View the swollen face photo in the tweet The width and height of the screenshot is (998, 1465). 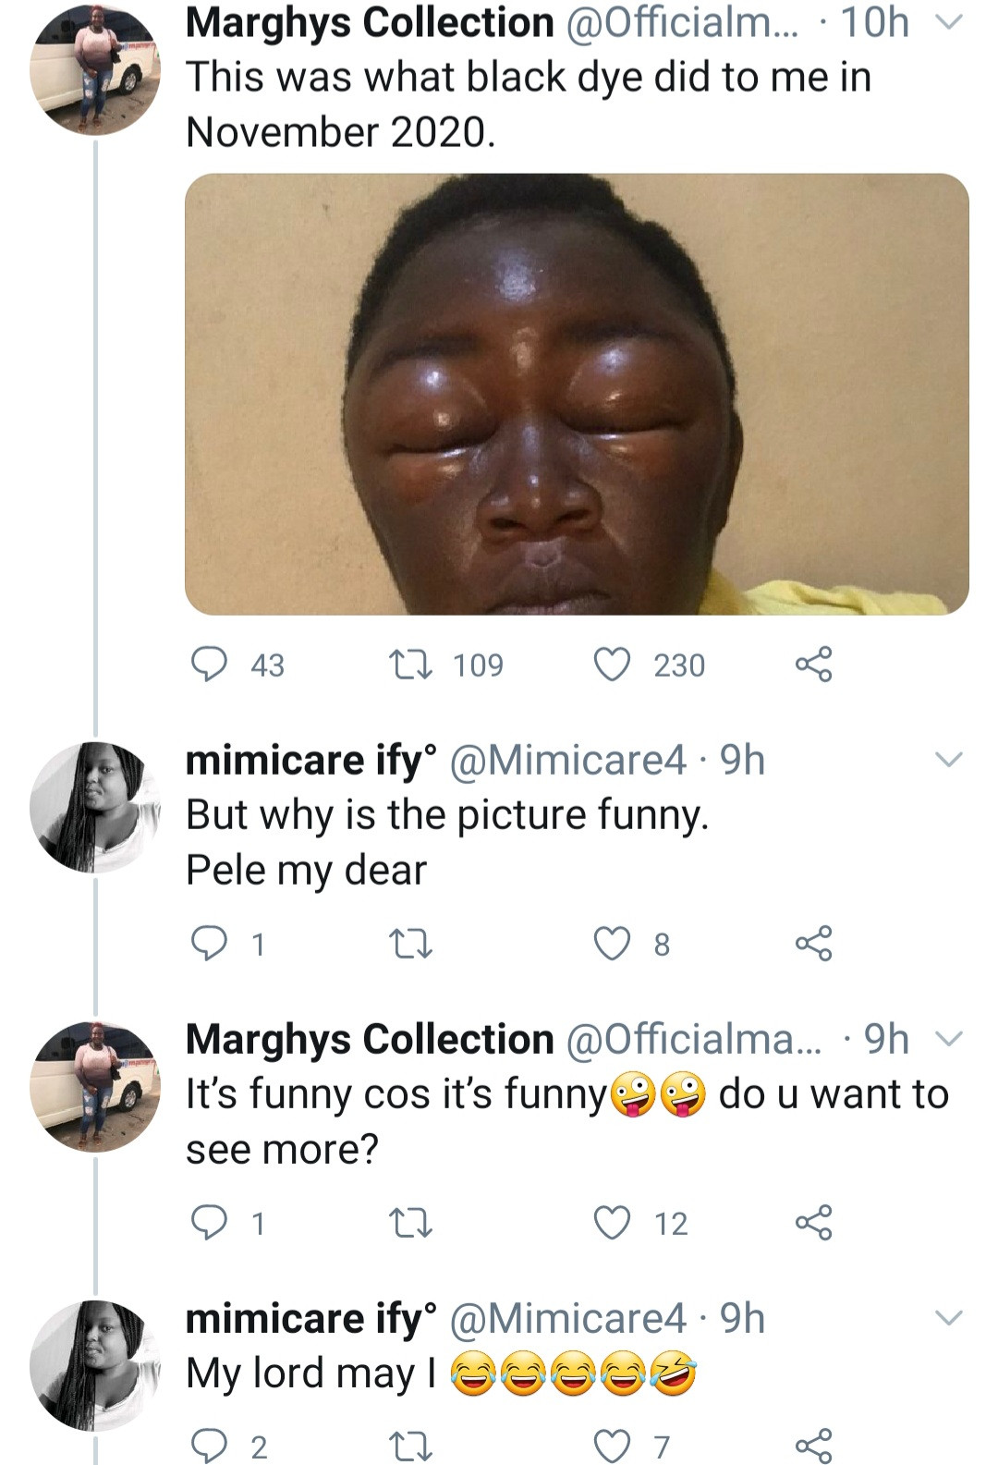pyautogui.click(x=577, y=394)
